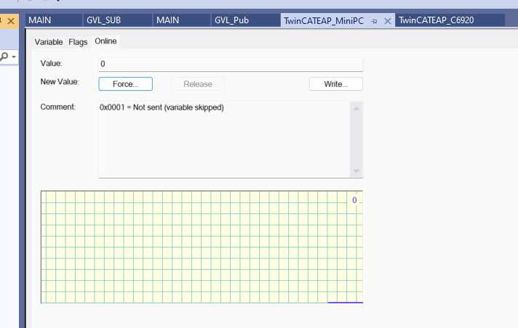Image resolution: width=518 pixels, height=328 pixels.
Task: Close the TwinCATEAP_MiniPC tab
Action: (388, 21)
